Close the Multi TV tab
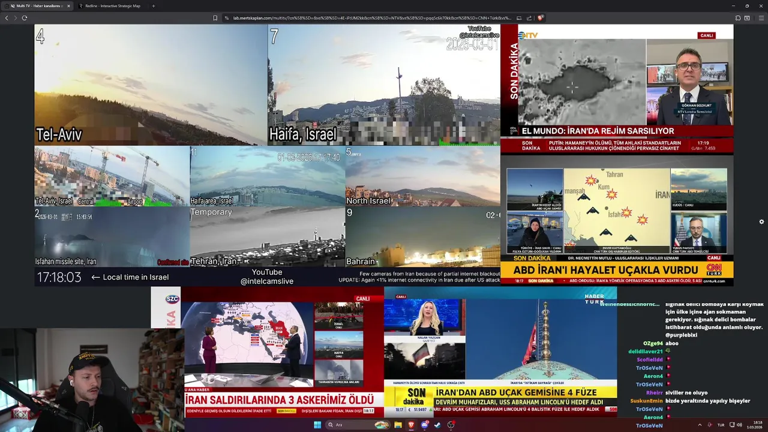The width and height of the screenshot is (768, 432). coord(68,6)
